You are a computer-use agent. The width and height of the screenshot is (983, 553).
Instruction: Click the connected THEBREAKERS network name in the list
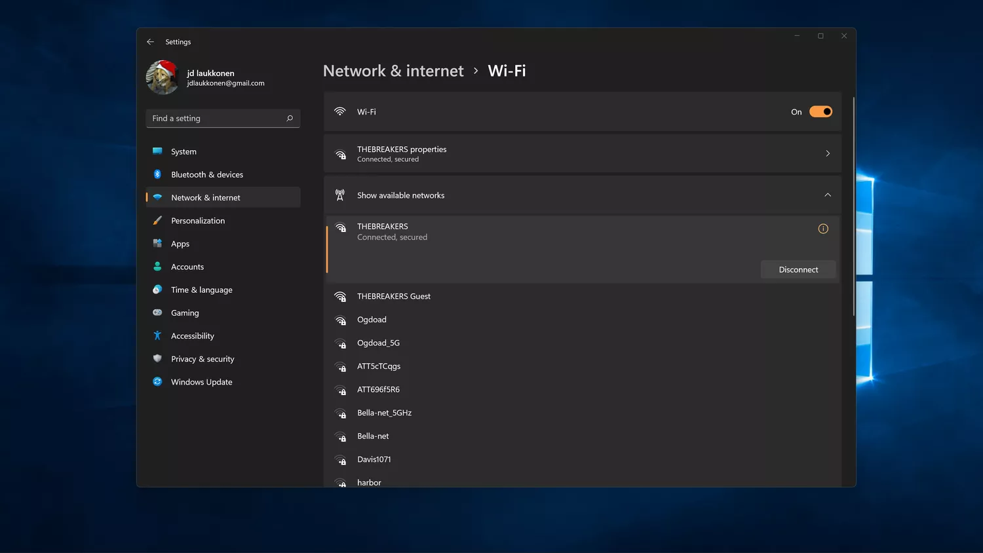tap(382, 227)
